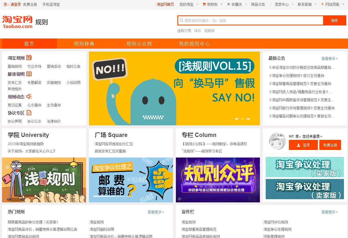Click 查看更多 in 宣传栏
348x238 pixels.
pos(329,212)
